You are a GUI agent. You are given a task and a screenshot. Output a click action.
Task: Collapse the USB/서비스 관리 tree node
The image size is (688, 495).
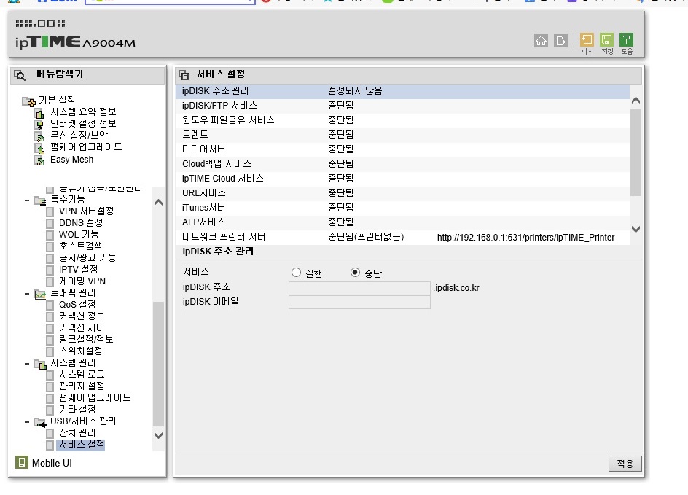(27, 422)
